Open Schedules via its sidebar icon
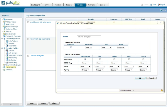167x107 pixels. pos(4,70)
